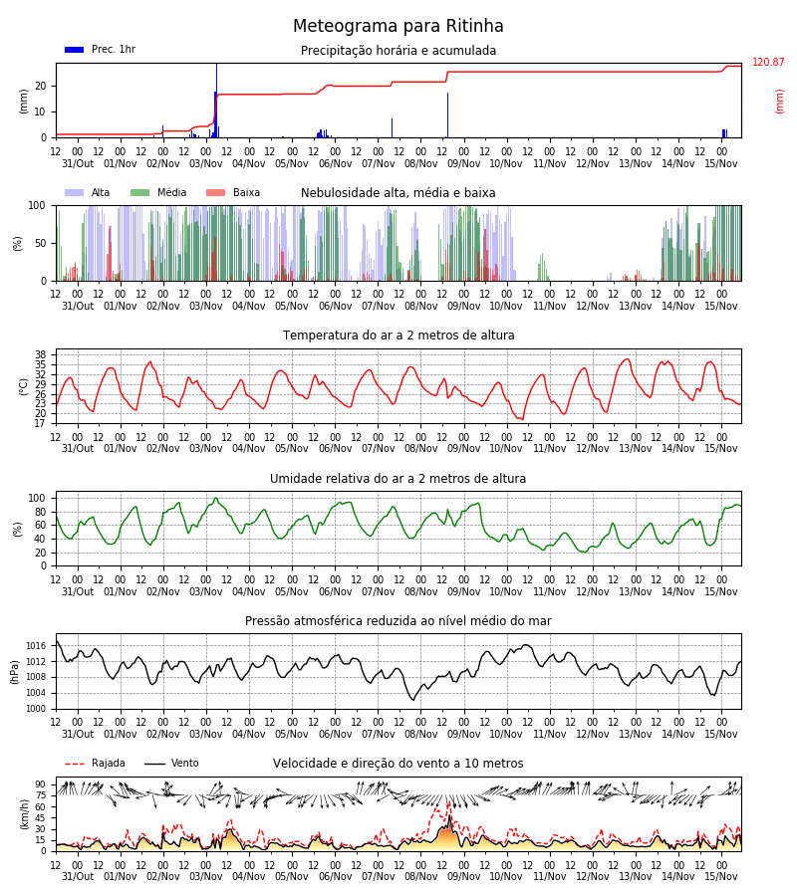Screen dimensions: 797x896
Task: Click the Umidade relativa do ar chart title
Action: 398,478
